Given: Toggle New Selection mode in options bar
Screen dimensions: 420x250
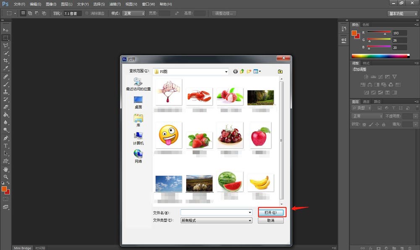Looking at the screenshot, I should pos(23,13).
